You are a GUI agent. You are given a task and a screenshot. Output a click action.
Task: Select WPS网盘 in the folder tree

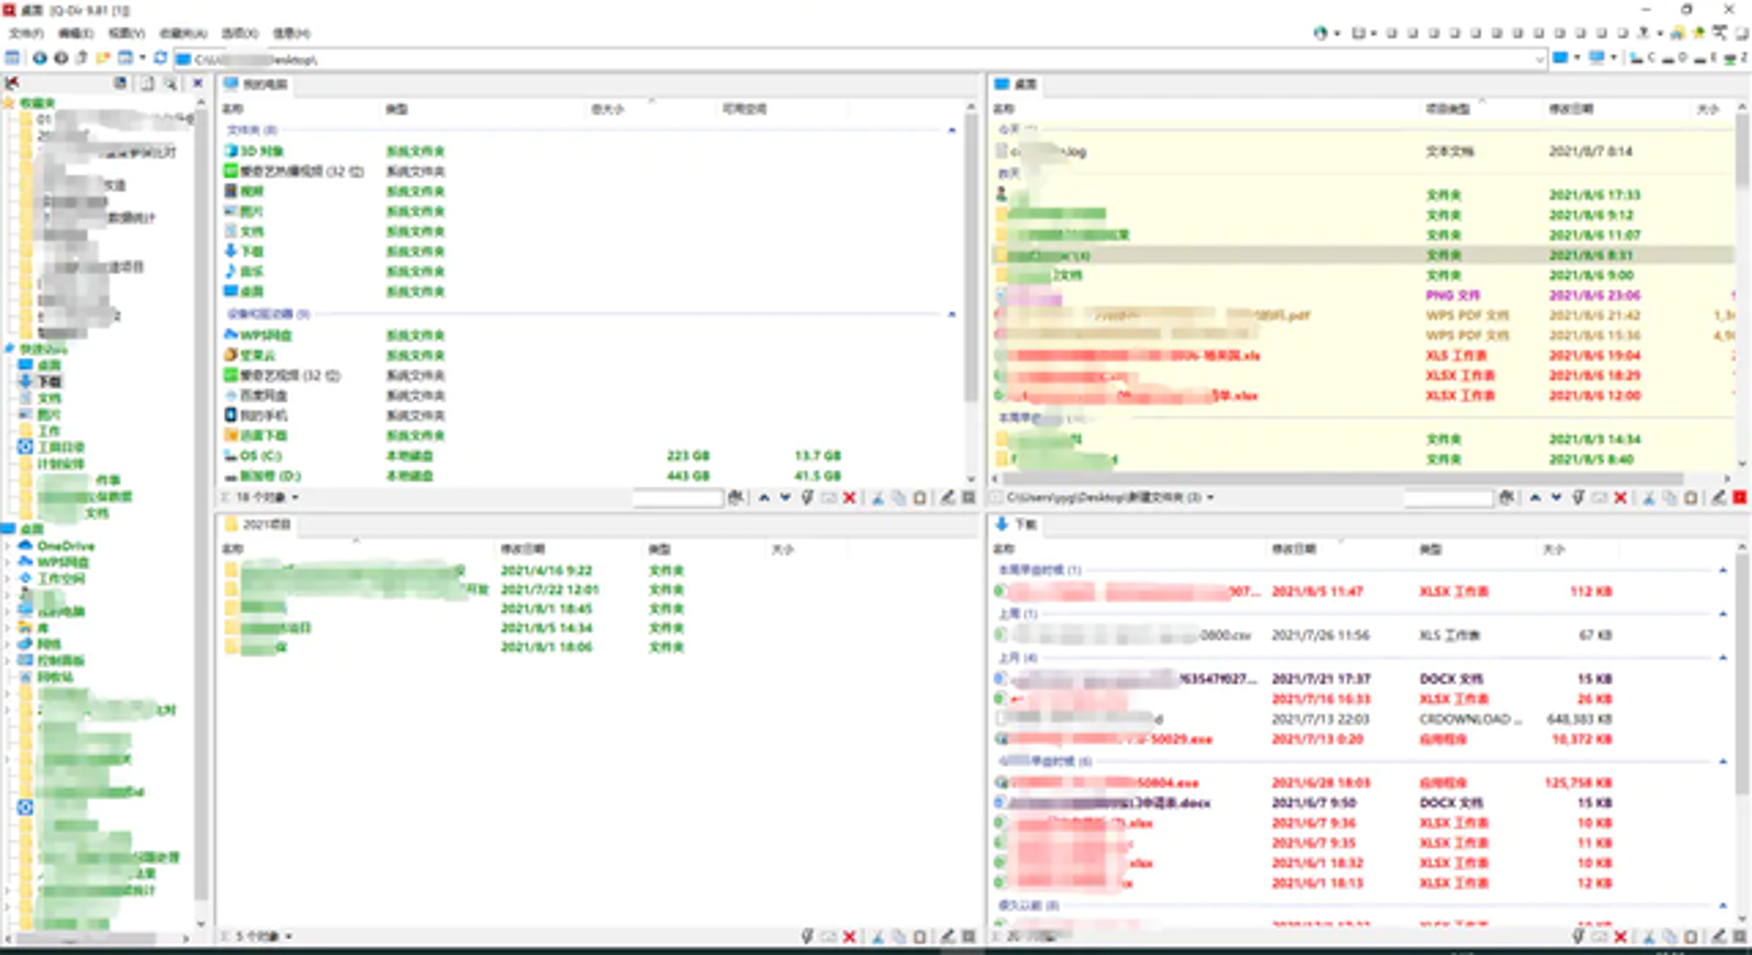pyautogui.click(x=54, y=562)
